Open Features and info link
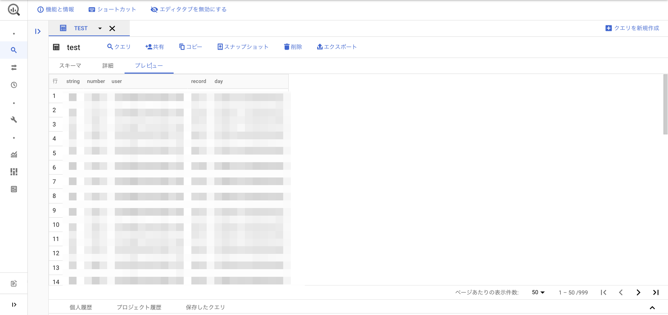Image resolution: width=668 pixels, height=315 pixels. (x=56, y=9)
